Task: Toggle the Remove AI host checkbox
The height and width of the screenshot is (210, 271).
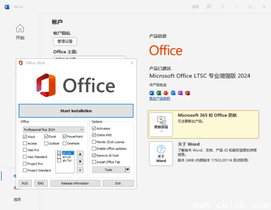Action: tap(94, 155)
